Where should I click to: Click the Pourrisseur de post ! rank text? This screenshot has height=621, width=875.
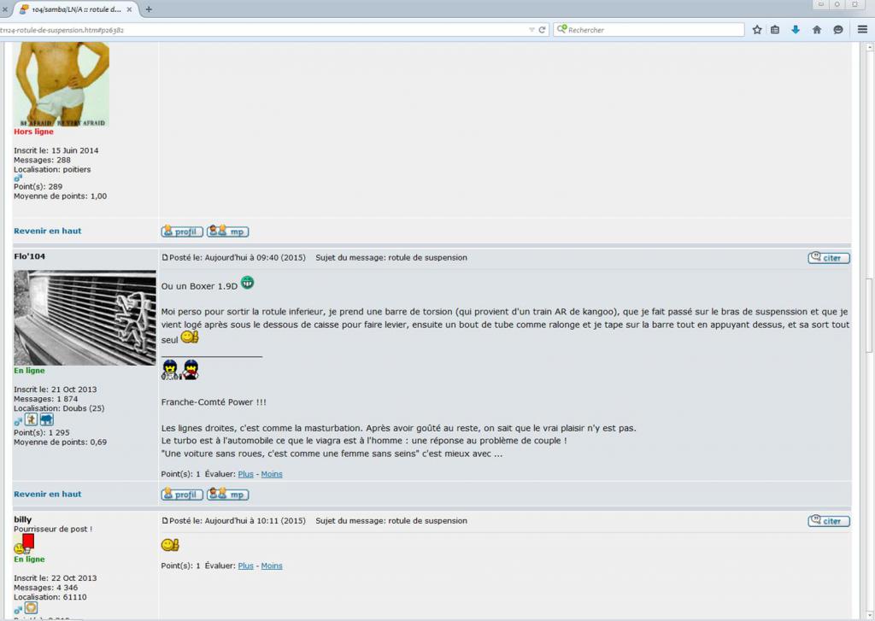coord(53,529)
